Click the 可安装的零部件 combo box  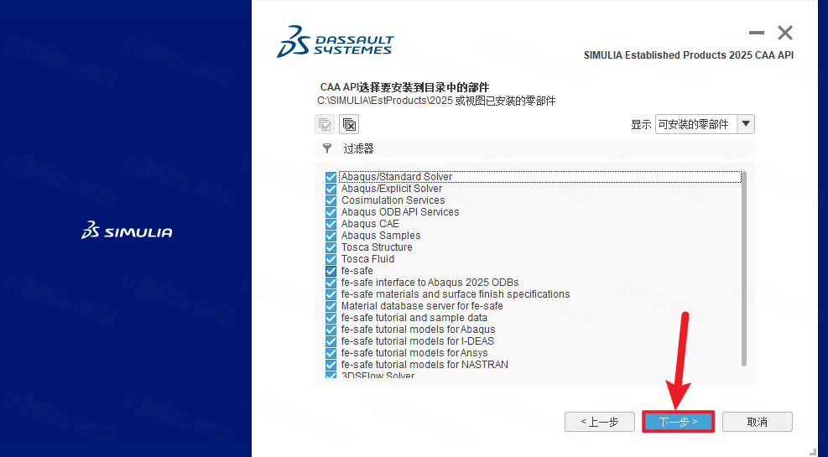click(705, 124)
